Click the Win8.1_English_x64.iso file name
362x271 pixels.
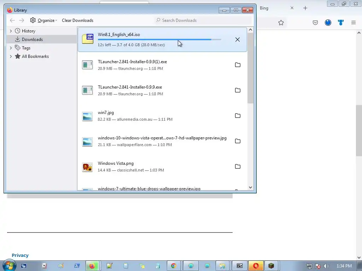tap(119, 35)
